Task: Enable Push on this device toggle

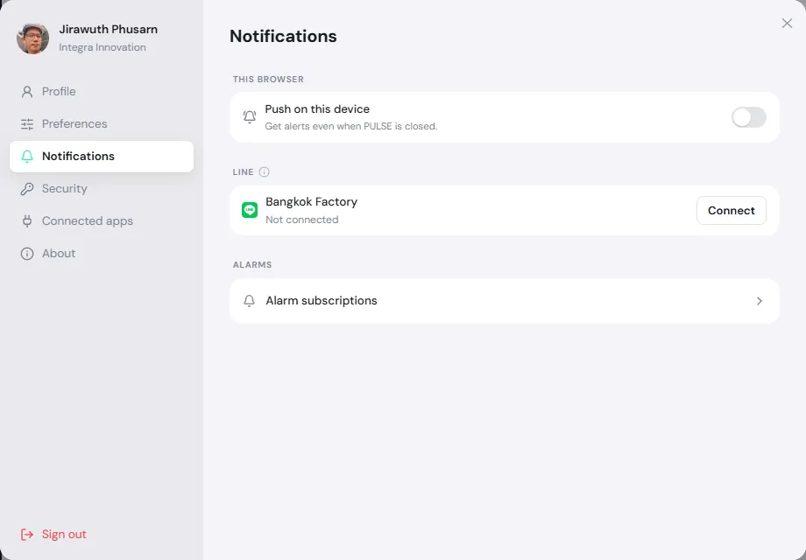Action: click(748, 117)
